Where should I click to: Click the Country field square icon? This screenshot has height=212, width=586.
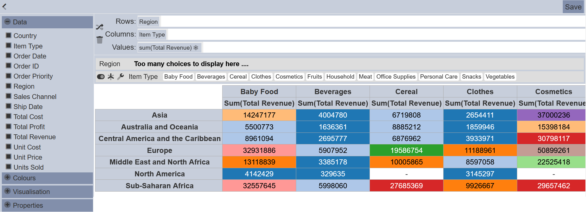coord(9,35)
